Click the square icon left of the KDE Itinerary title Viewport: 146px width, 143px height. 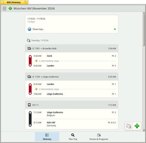pos(2,2)
